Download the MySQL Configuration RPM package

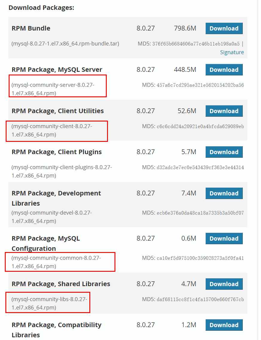click(224, 239)
